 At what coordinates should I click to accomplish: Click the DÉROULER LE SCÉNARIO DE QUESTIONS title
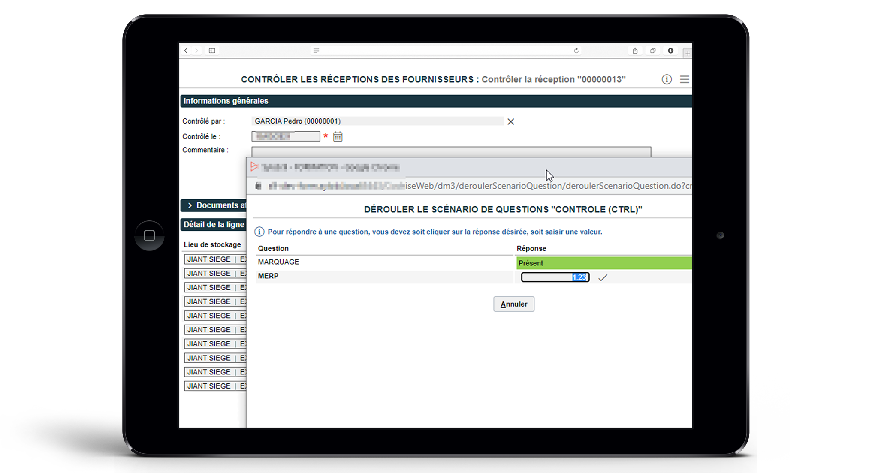503,210
